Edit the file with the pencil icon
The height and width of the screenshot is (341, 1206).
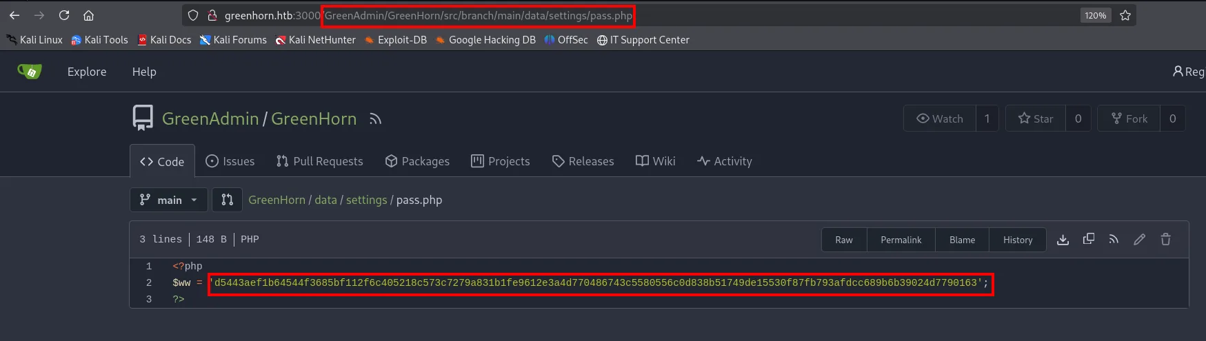click(x=1139, y=239)
